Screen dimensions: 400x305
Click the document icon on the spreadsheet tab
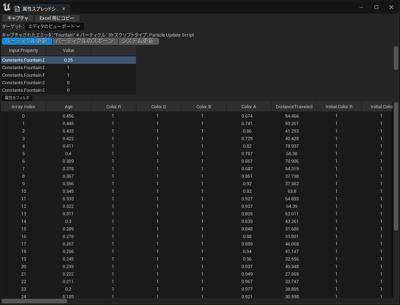pyautogui.click(x=17, y=9)
